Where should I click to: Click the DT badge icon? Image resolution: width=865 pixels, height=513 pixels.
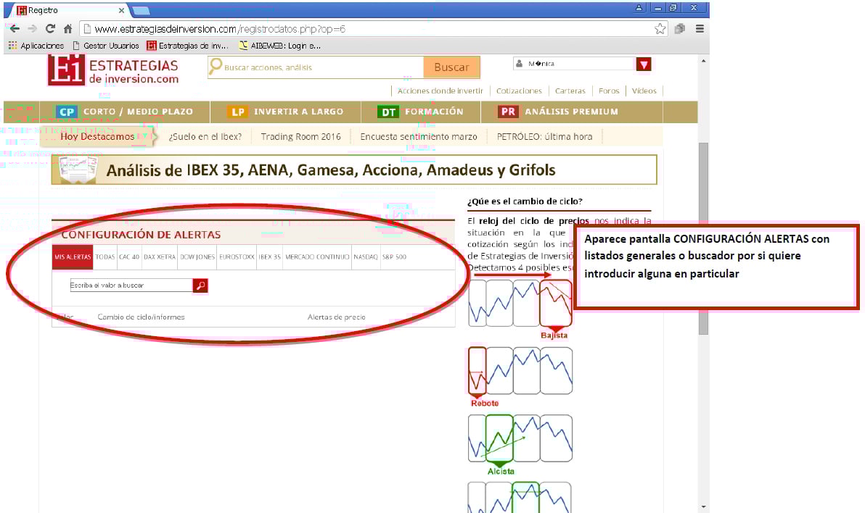[x=388, y=112]
